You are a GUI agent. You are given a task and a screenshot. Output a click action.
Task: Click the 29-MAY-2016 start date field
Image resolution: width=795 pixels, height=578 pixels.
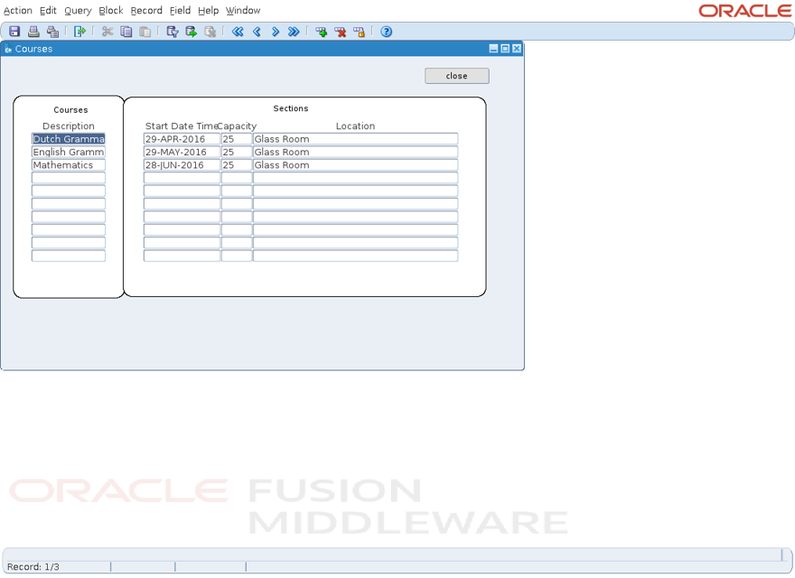click(182, 152)
